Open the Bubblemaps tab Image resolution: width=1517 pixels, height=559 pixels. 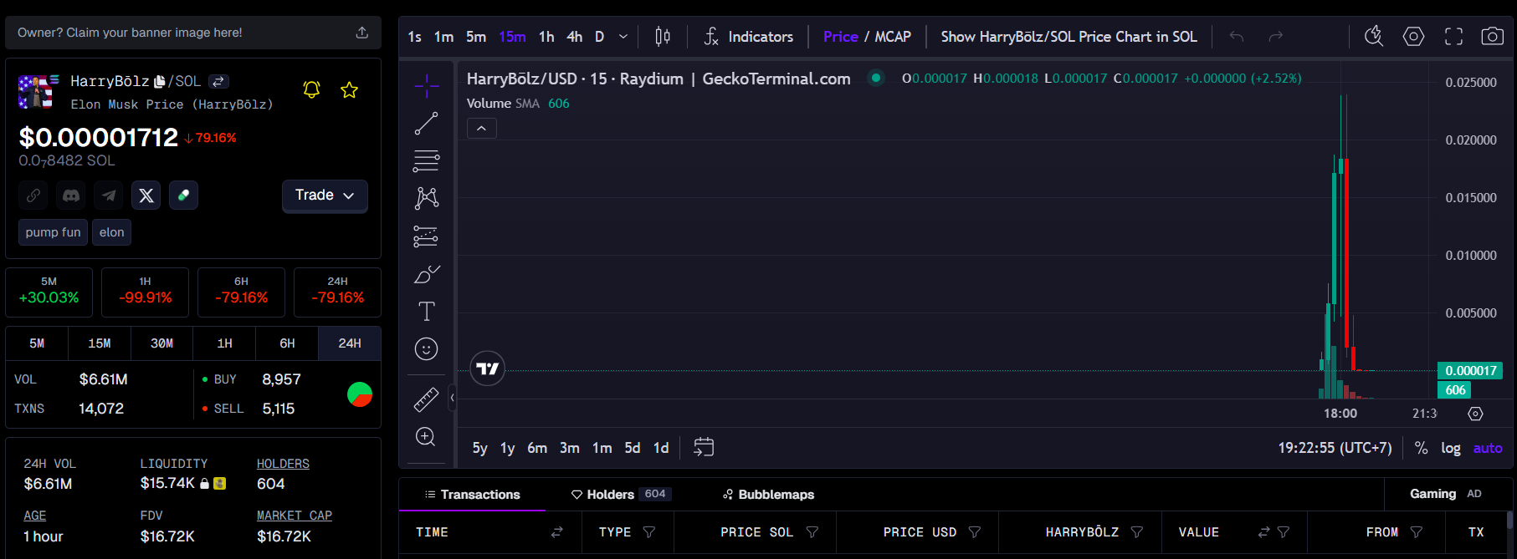768,495
